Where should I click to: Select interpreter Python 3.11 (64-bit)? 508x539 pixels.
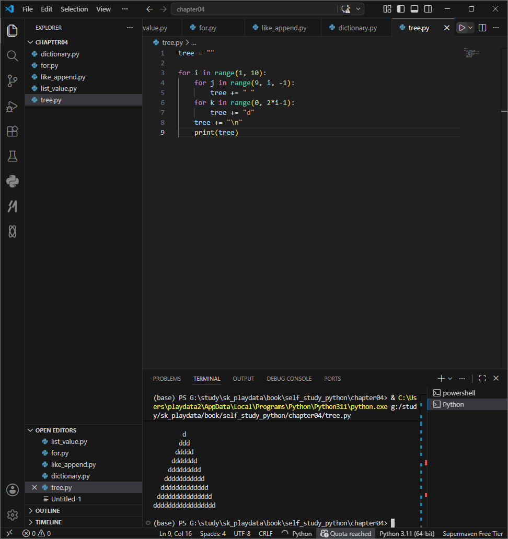click(407, 533)
